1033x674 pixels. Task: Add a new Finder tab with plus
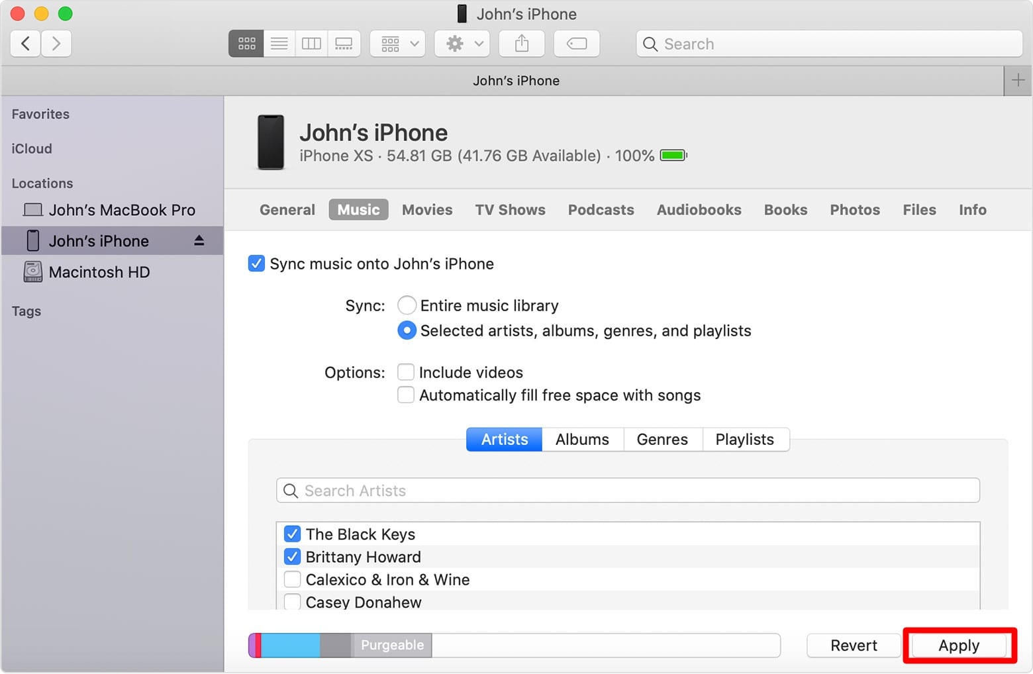coord(1018,81)
